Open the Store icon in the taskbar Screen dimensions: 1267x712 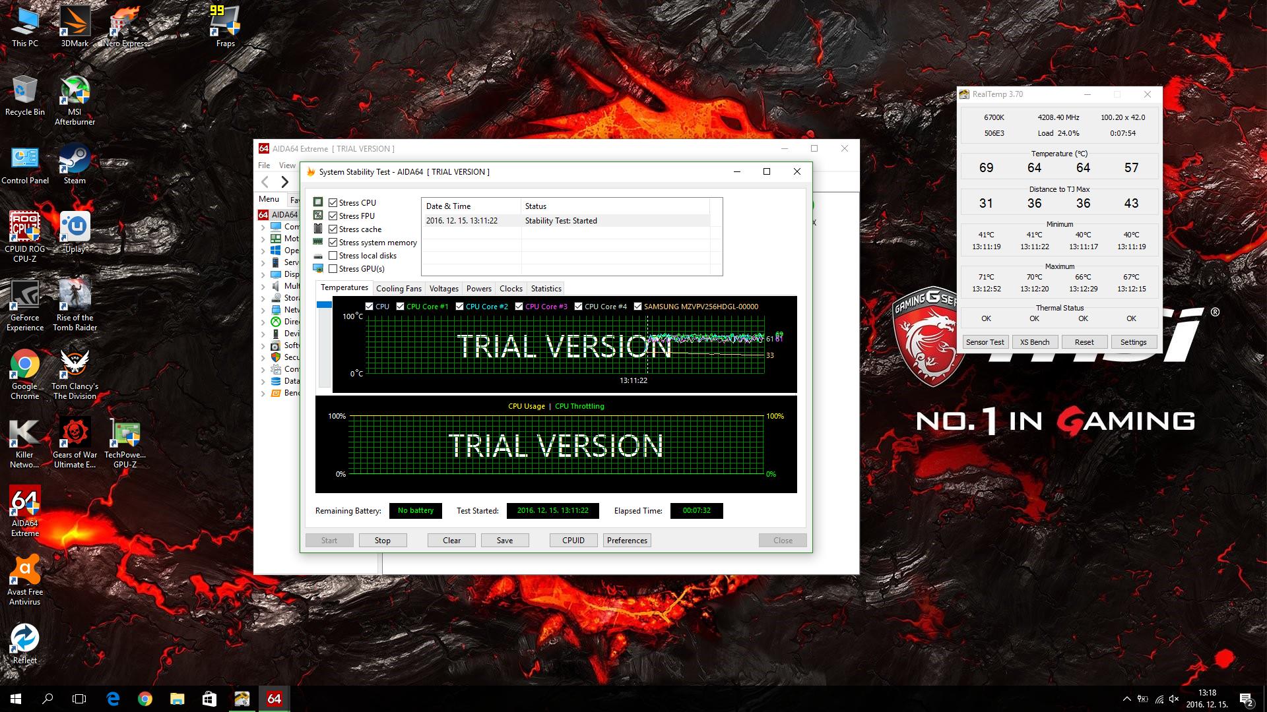[x=209, y=699]
